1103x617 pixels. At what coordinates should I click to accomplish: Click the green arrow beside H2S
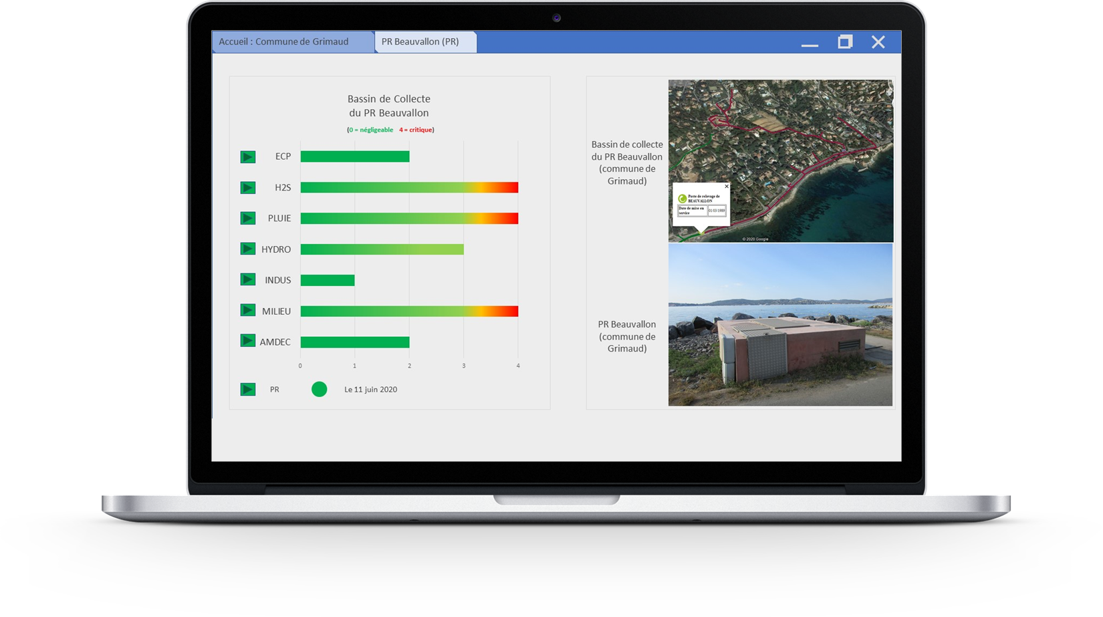coord(248,188)
